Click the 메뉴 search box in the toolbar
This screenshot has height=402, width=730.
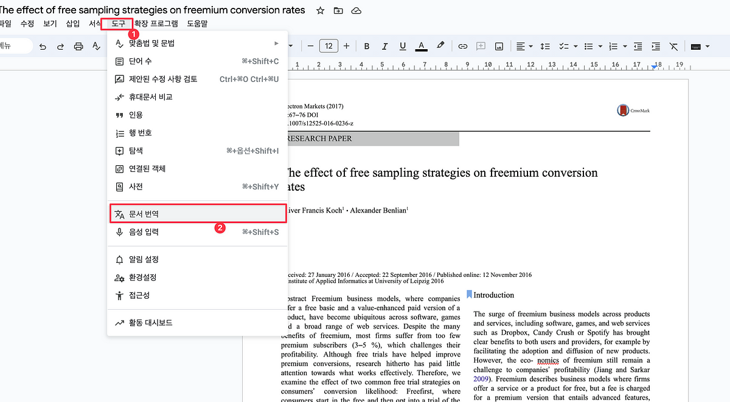pos(15,46)
